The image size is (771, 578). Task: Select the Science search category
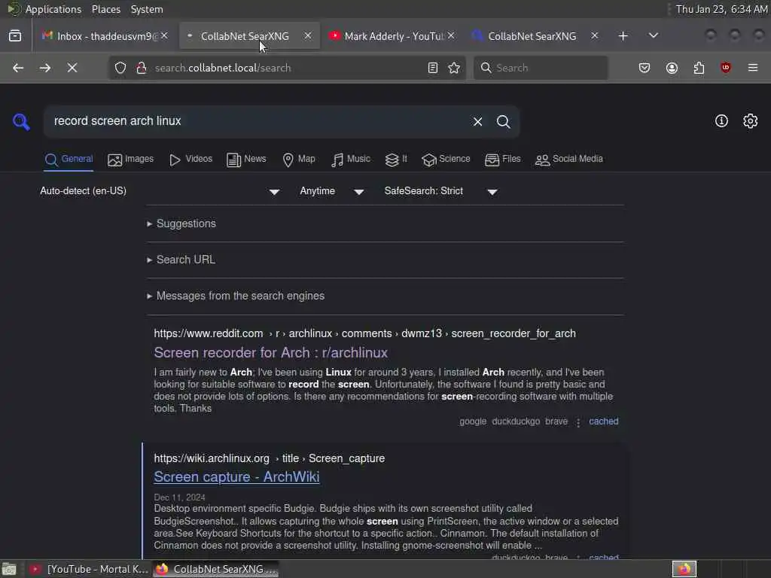[446, 160]
